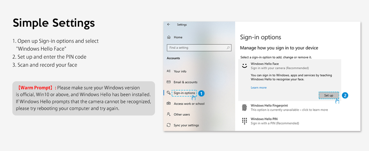Open the Learn more link

point(259,87)
